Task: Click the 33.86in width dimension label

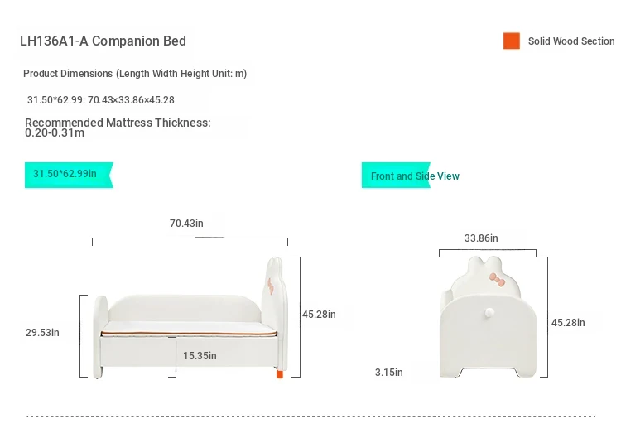Action: click(481, 238)
